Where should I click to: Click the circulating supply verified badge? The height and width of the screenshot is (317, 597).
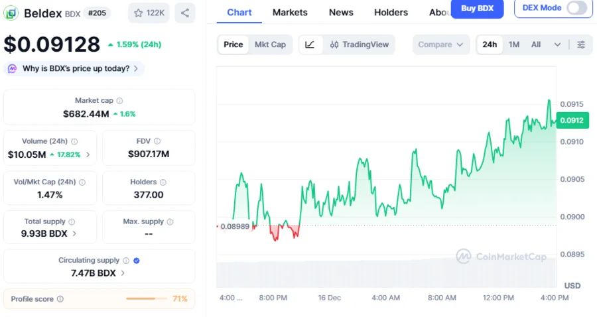(x=136, y=261)
